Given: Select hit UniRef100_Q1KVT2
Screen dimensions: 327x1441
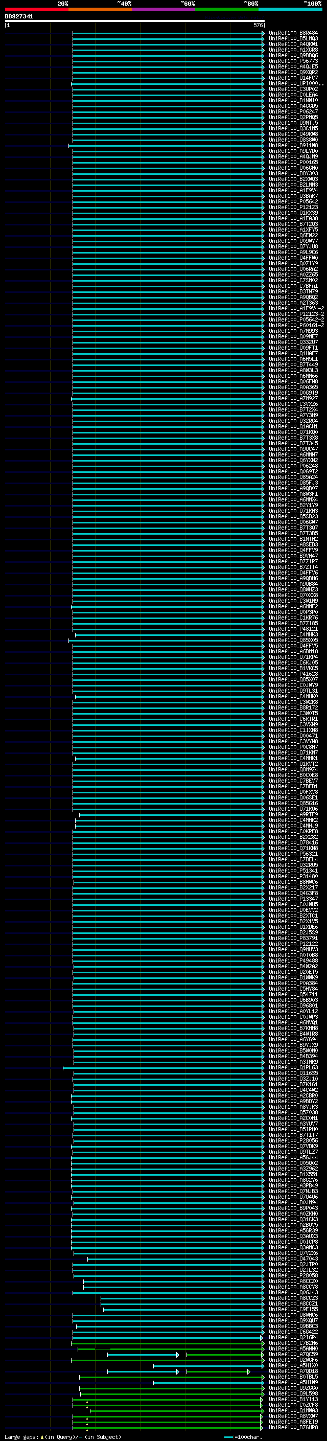Looking at the screenshot, I should point(293,764).
